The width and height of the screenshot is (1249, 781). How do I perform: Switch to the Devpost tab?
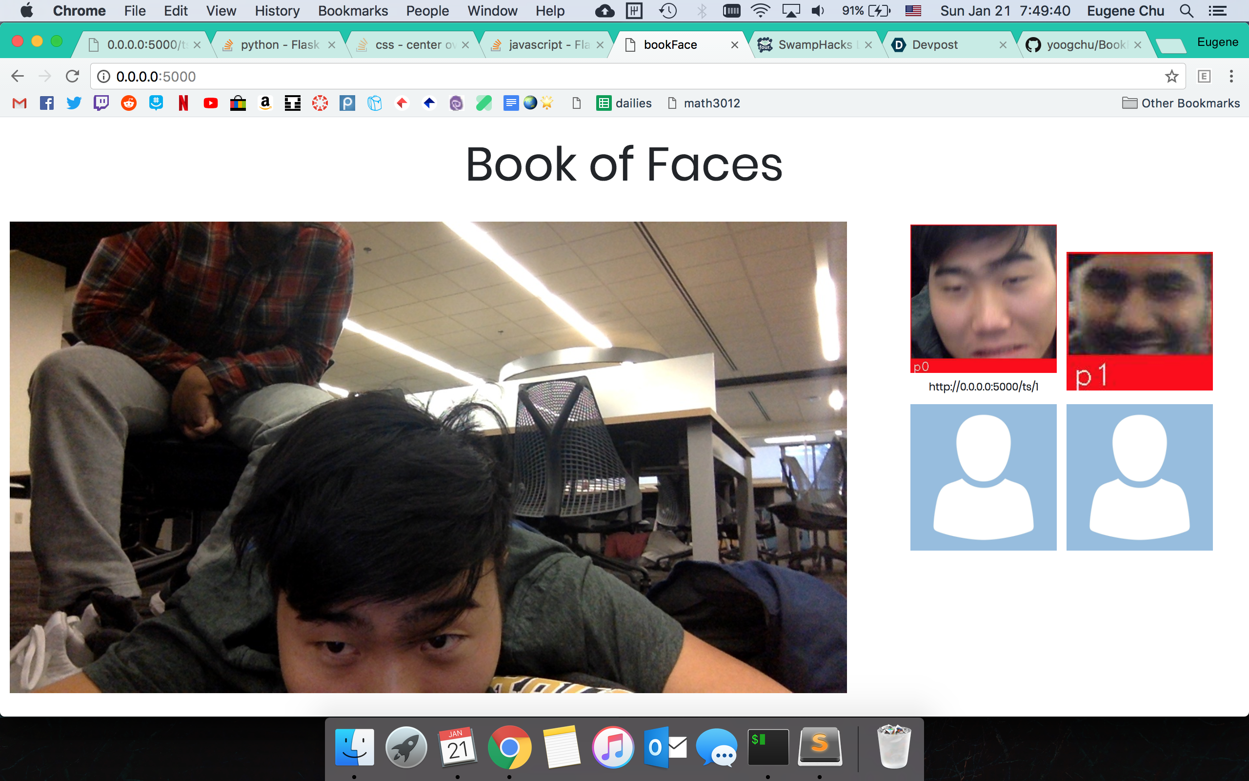click(x=934, y=45)
